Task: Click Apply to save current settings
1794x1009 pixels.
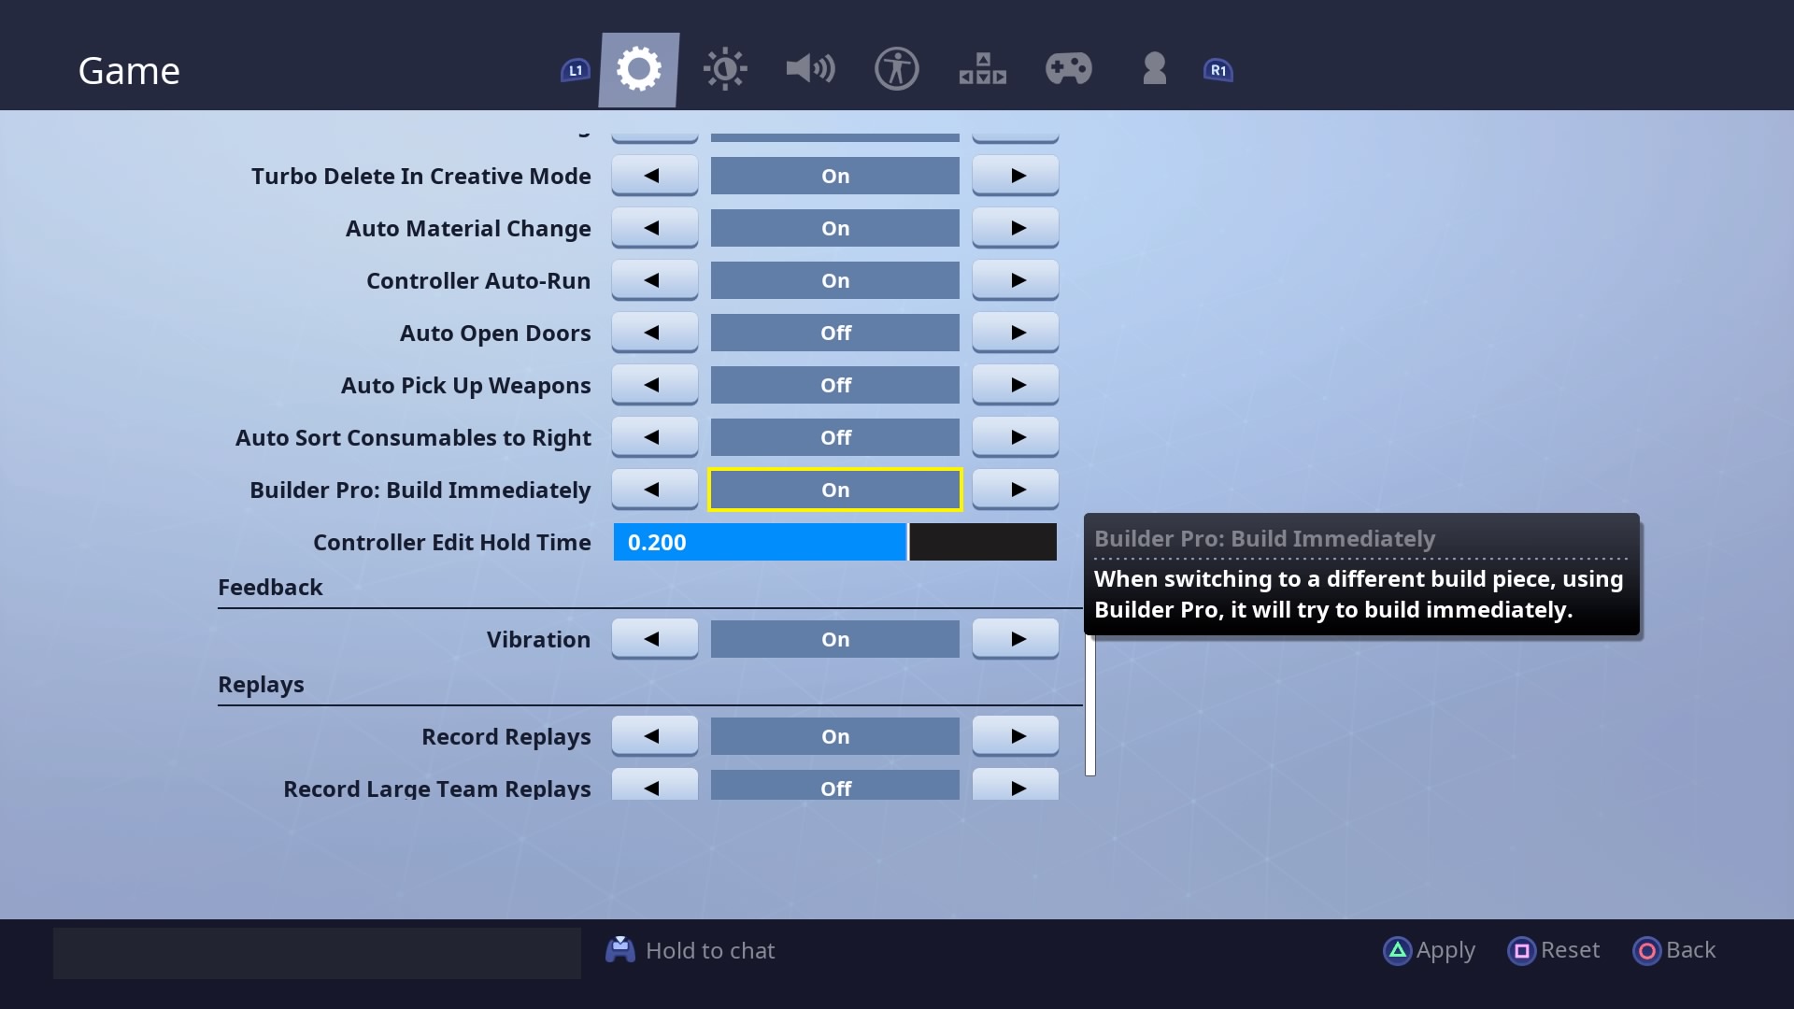Action: pos(1431,948)
